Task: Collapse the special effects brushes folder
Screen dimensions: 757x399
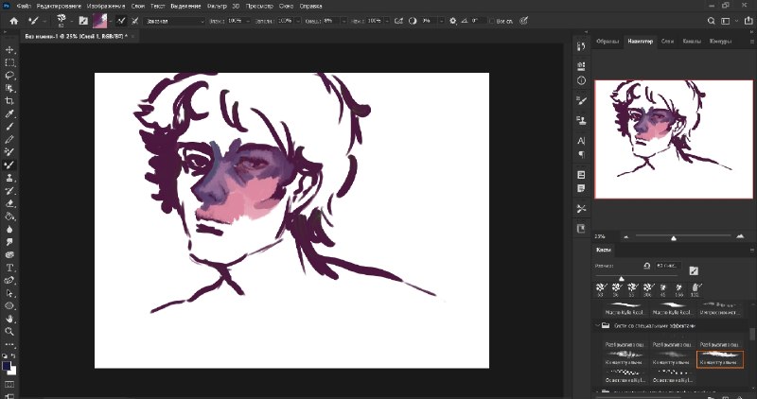Action: point(598,325)
